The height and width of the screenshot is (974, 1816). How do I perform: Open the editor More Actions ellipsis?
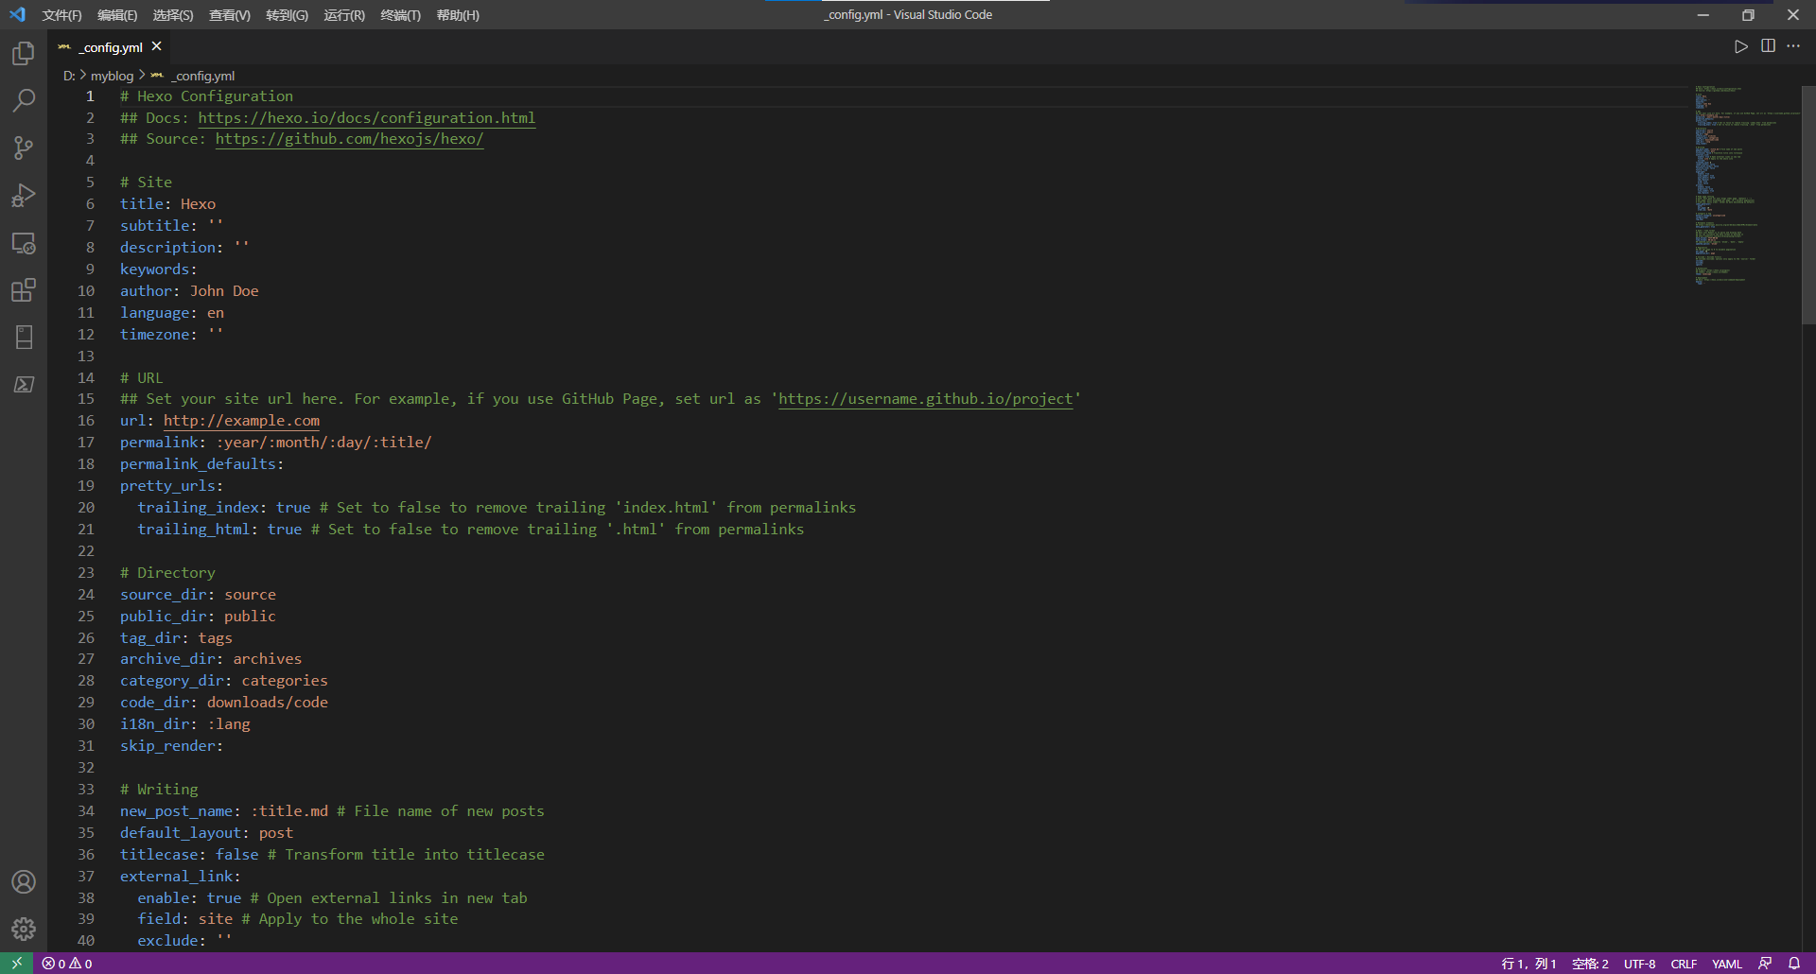click(x=1793, y=46)
